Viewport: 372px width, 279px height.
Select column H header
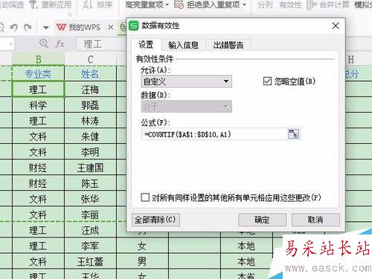350,59
